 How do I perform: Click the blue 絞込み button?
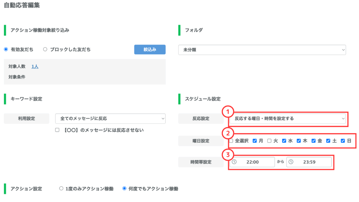(150, 49)
